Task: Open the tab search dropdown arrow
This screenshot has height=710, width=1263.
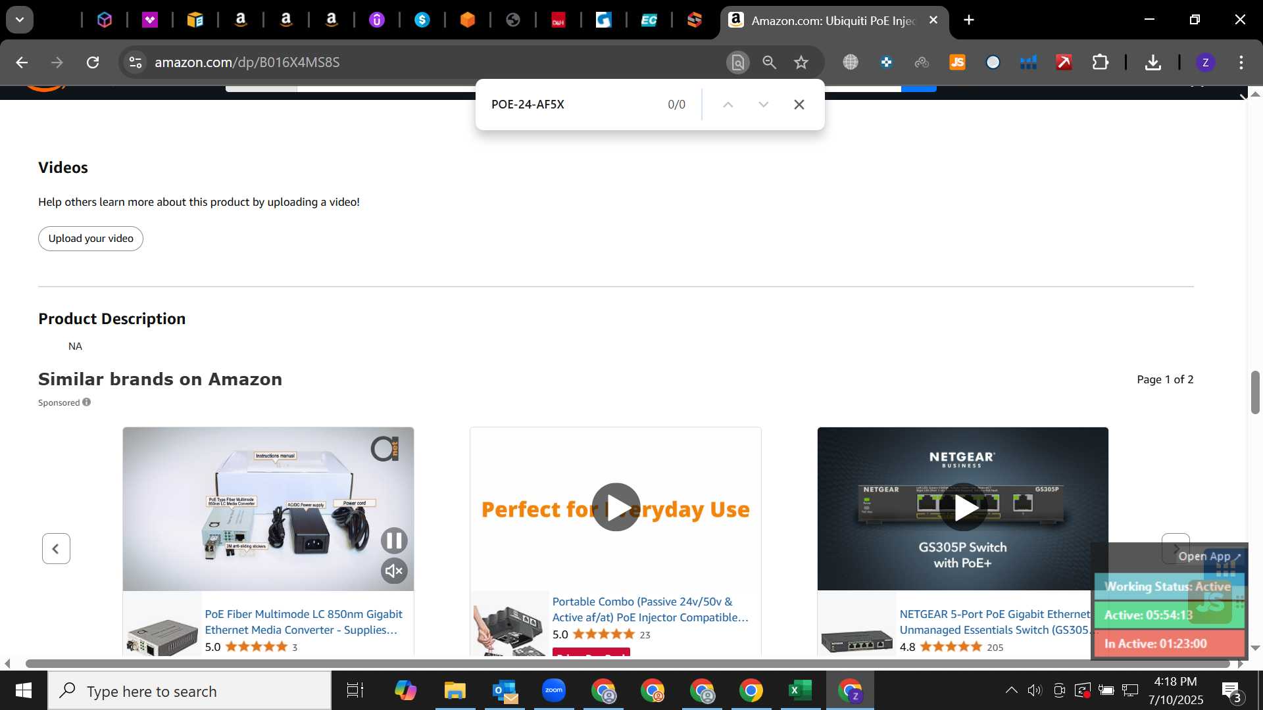Action: [x=20, y=20]
